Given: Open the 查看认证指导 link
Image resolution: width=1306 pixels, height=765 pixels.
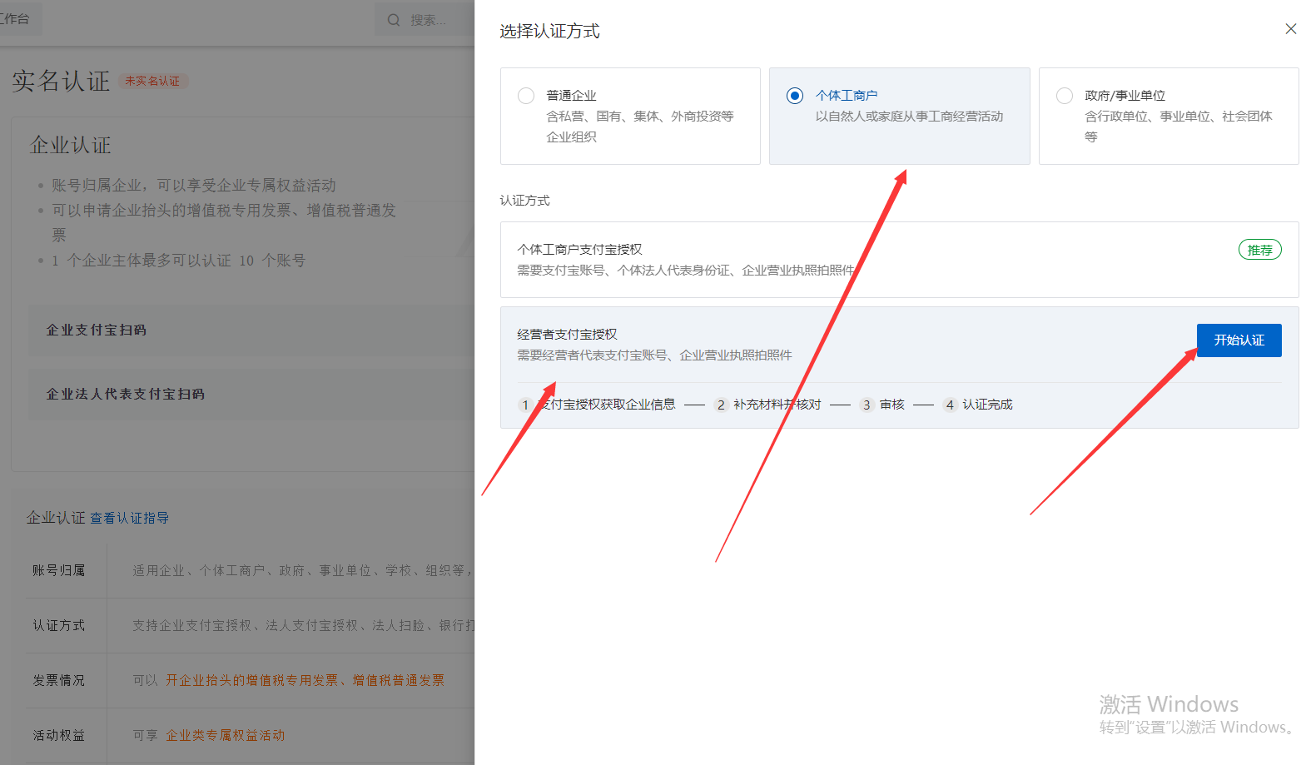Looking at the screenshot, I should click(x=129, y=518).
